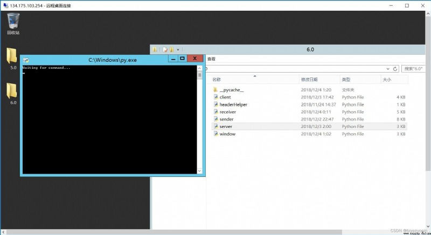Sort files by 类型 column header
Viewport: 431px width, 235px height.
tap(360, 80)
